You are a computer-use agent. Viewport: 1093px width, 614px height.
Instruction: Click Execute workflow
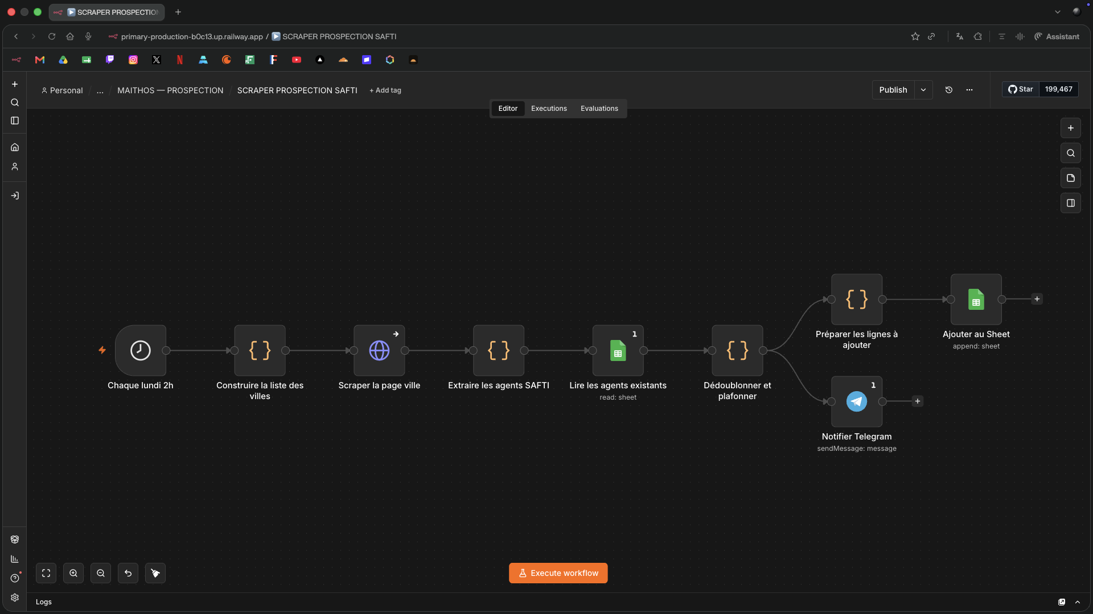click(x=558, y=573)
